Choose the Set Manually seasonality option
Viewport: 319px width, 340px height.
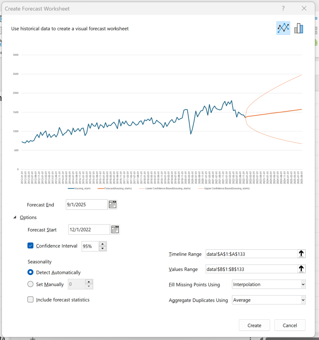coord(30,284)
